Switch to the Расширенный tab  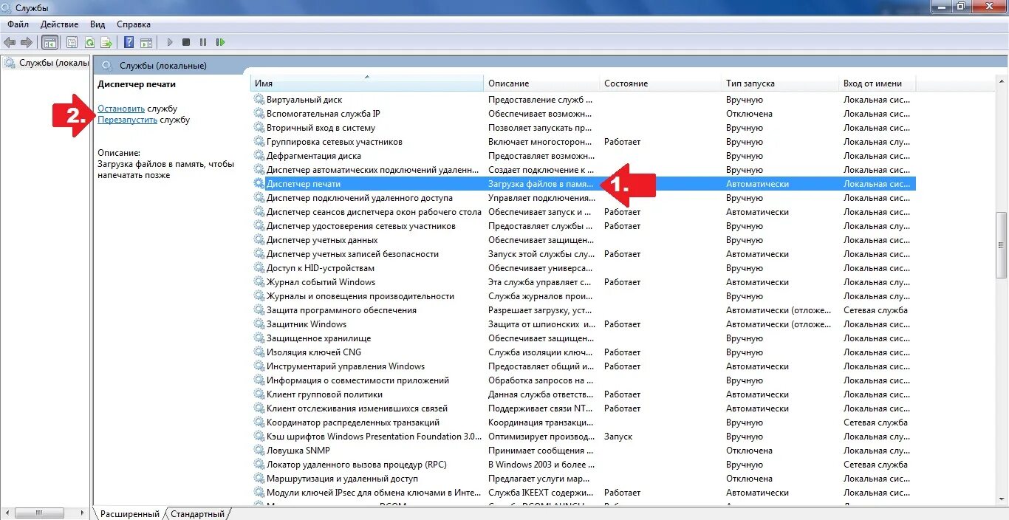[x=129, y=514]
